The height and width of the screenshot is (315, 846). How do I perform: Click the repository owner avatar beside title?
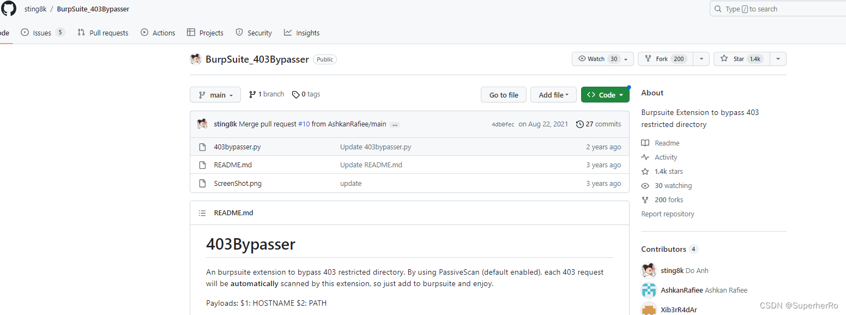click(x=196, y=59)
